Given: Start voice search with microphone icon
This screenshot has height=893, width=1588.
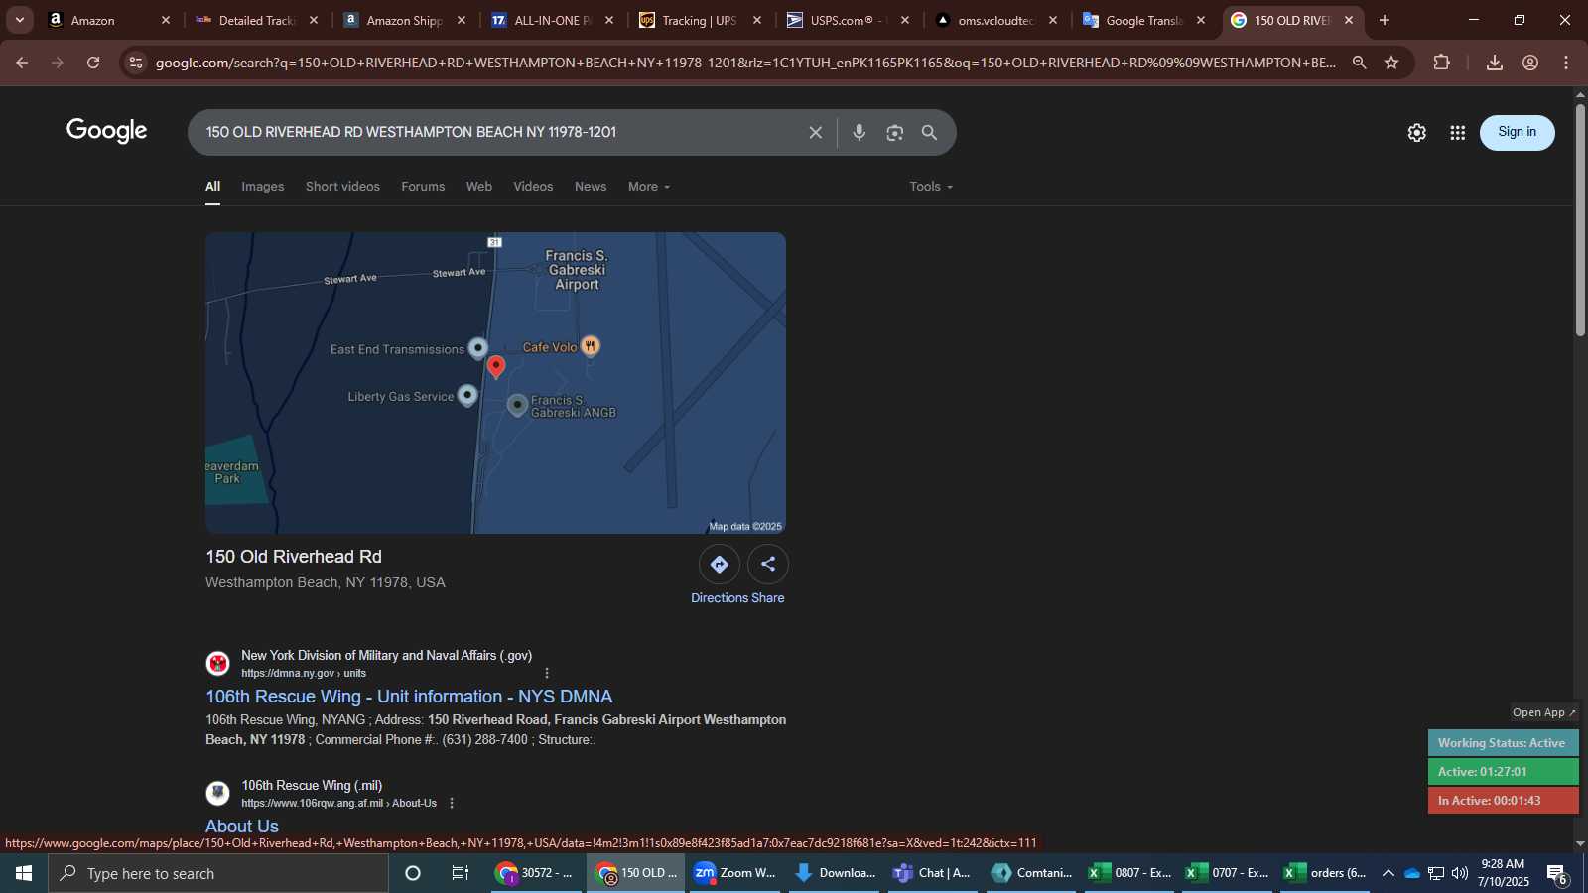Looking at the screenshot, I should [860, 132].
